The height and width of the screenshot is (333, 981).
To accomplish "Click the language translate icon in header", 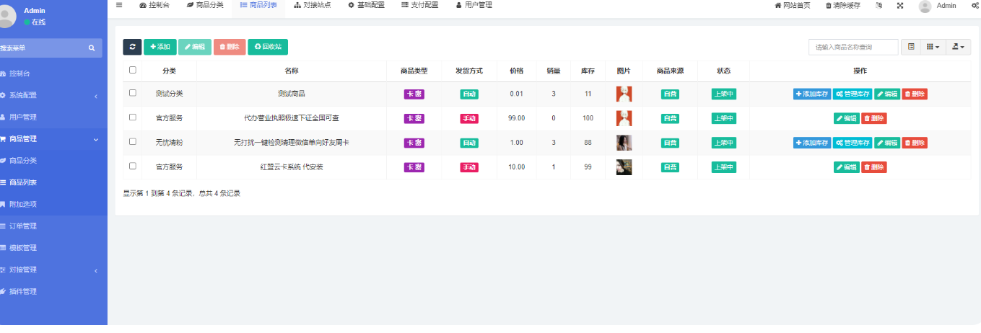I will coord(878,6).
